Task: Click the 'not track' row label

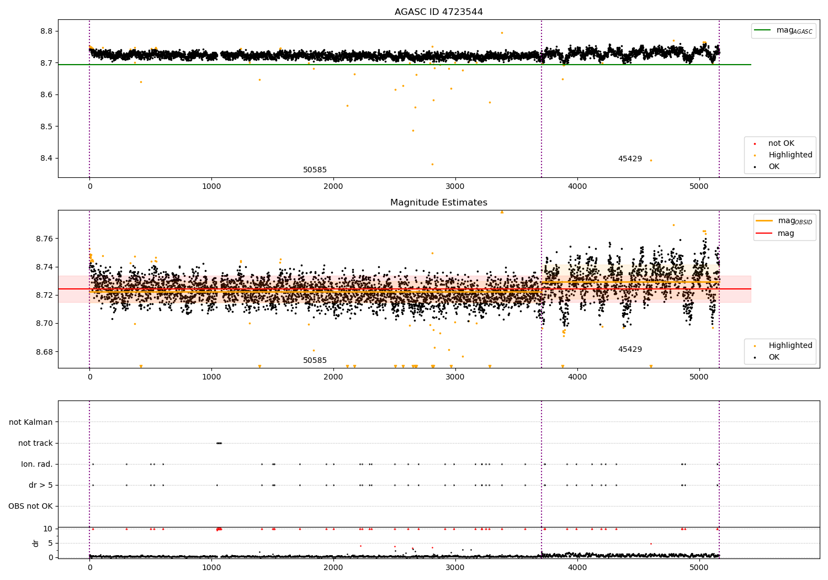Action: [x=35, y=443]
